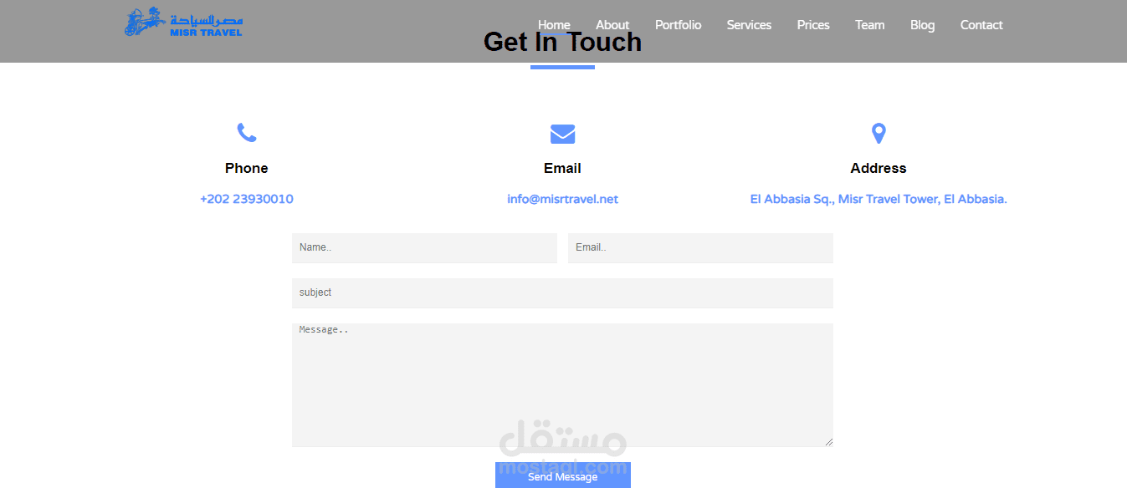Screen dimensions: 1127x488
Task: Navigate to Services
Action: (x=749, y=25)
